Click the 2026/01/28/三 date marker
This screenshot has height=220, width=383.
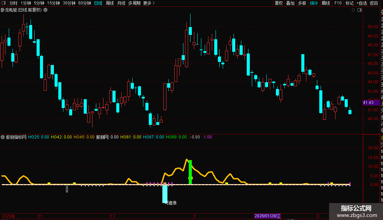click(x=267, y=216)
